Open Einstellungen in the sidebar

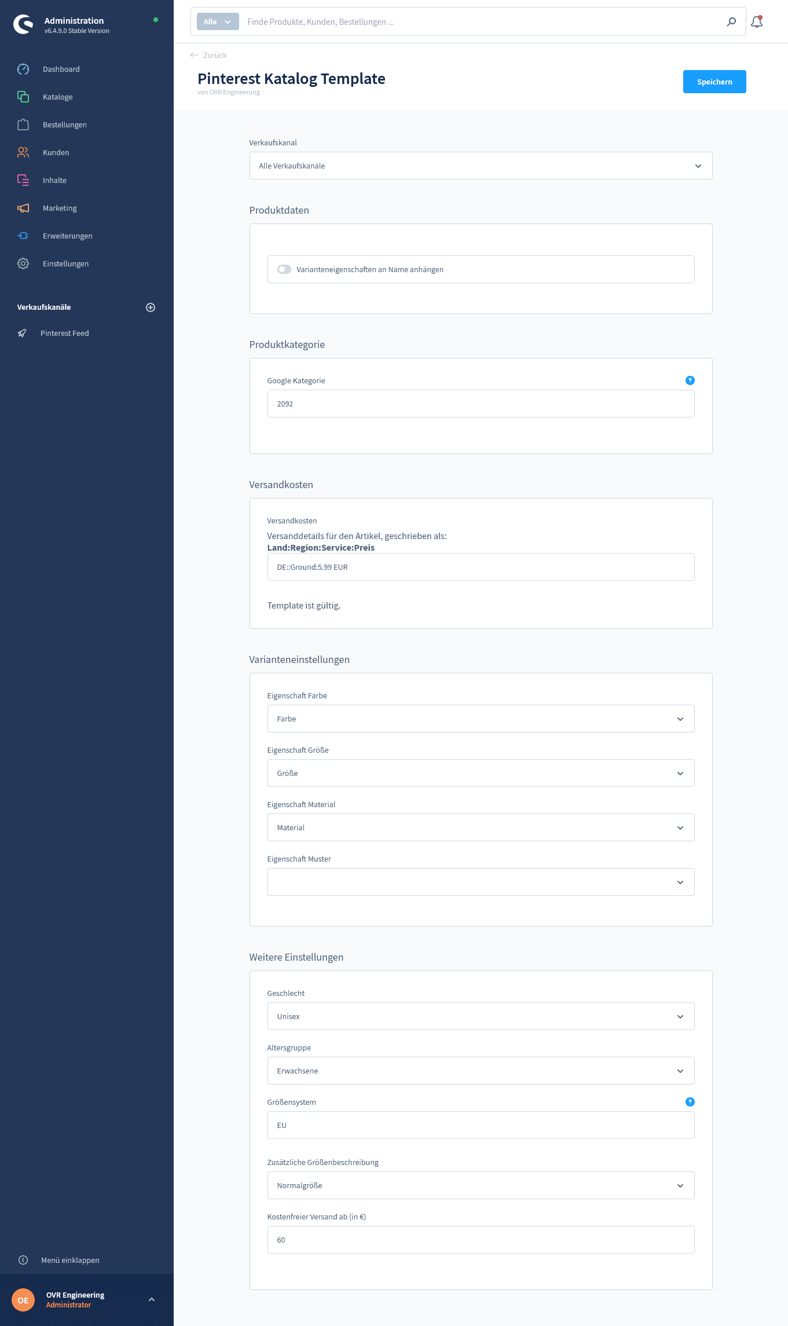click(x=65, y=263)
